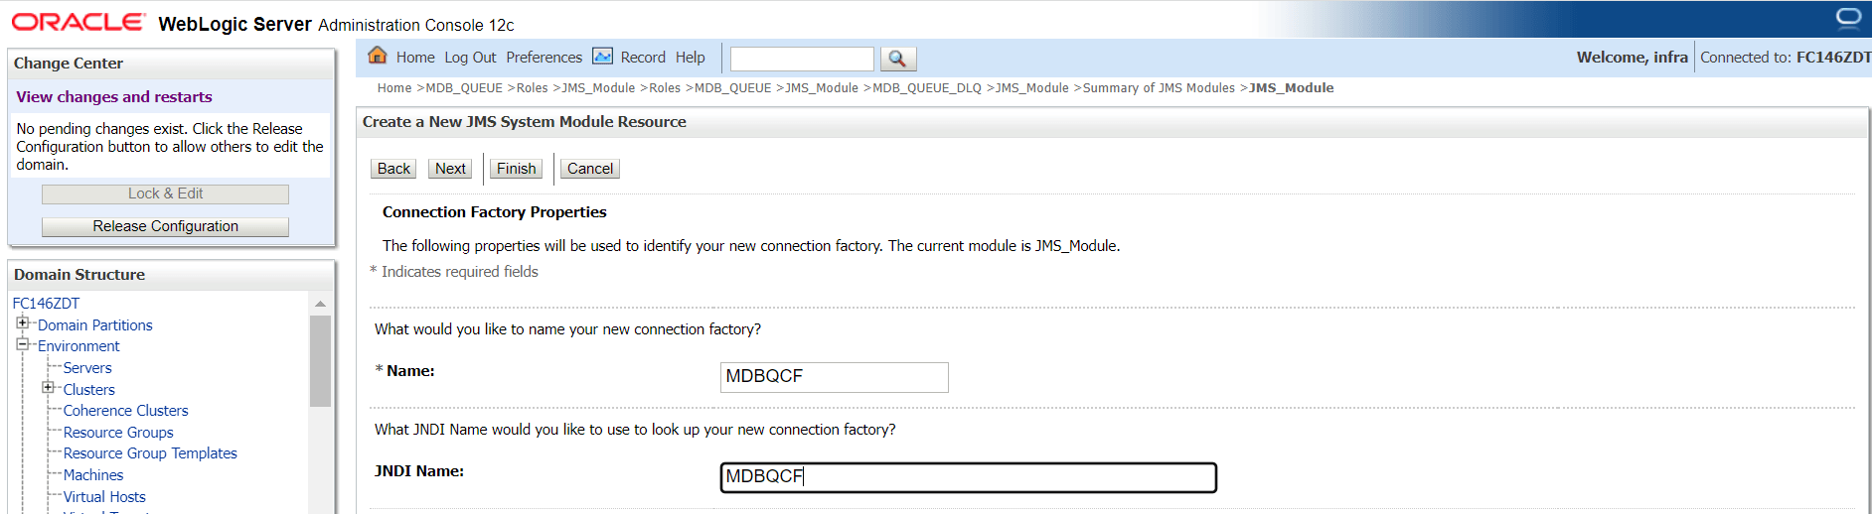This screenshot has width=1872, height=514.
Task: Open Preferences in the toolbar
Action: pyautogui.click(x=544, y=58)
